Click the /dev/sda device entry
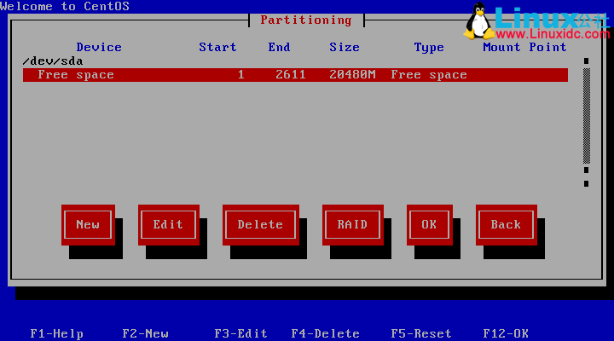 (x=53, y=61)
